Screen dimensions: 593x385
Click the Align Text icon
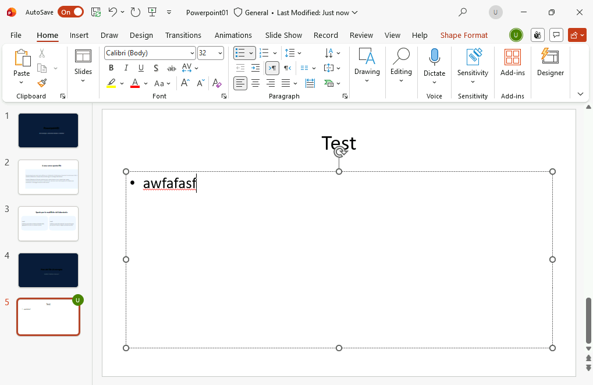[329, 68]
